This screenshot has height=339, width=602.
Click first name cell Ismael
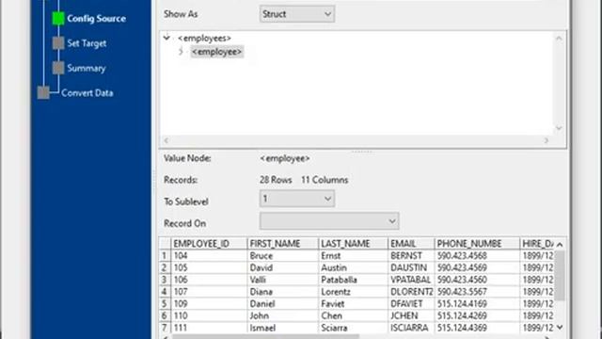pos(283,328)
